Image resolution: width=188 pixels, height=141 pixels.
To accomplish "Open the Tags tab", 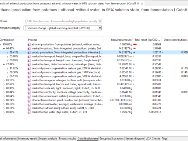I will [x=164, y=138].
